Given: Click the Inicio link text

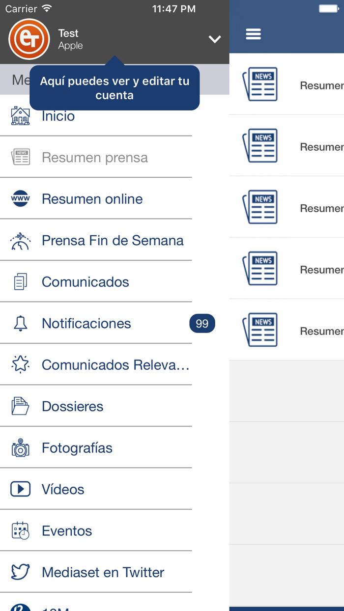Looking at the screenshot, I should [x=58, y=116].
